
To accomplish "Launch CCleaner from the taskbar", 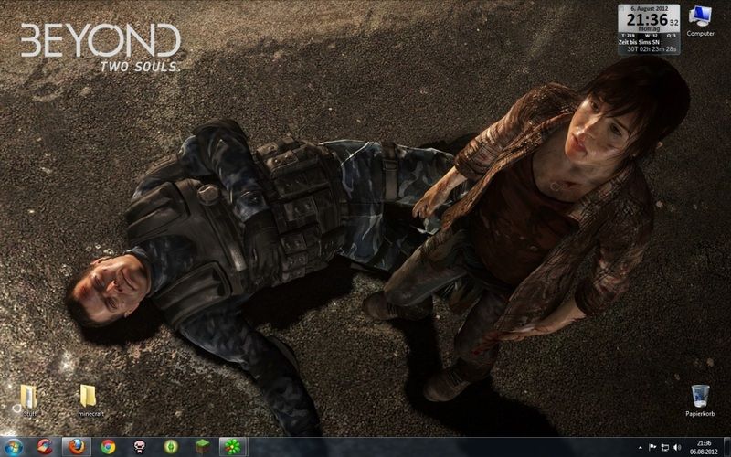I will click(45, 447).
